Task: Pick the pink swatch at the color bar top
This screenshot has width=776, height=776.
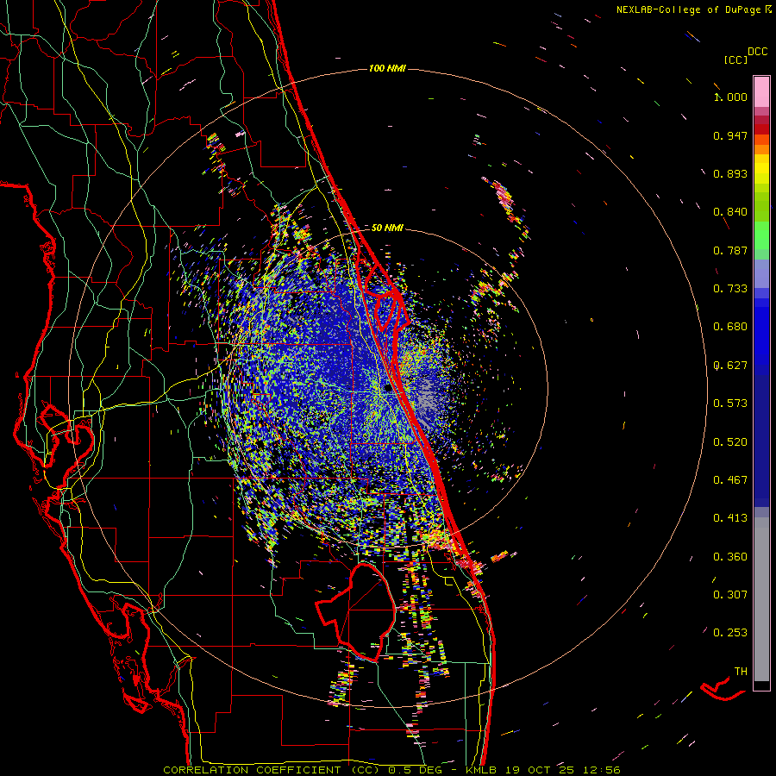Action: click(x=761, y=92)
